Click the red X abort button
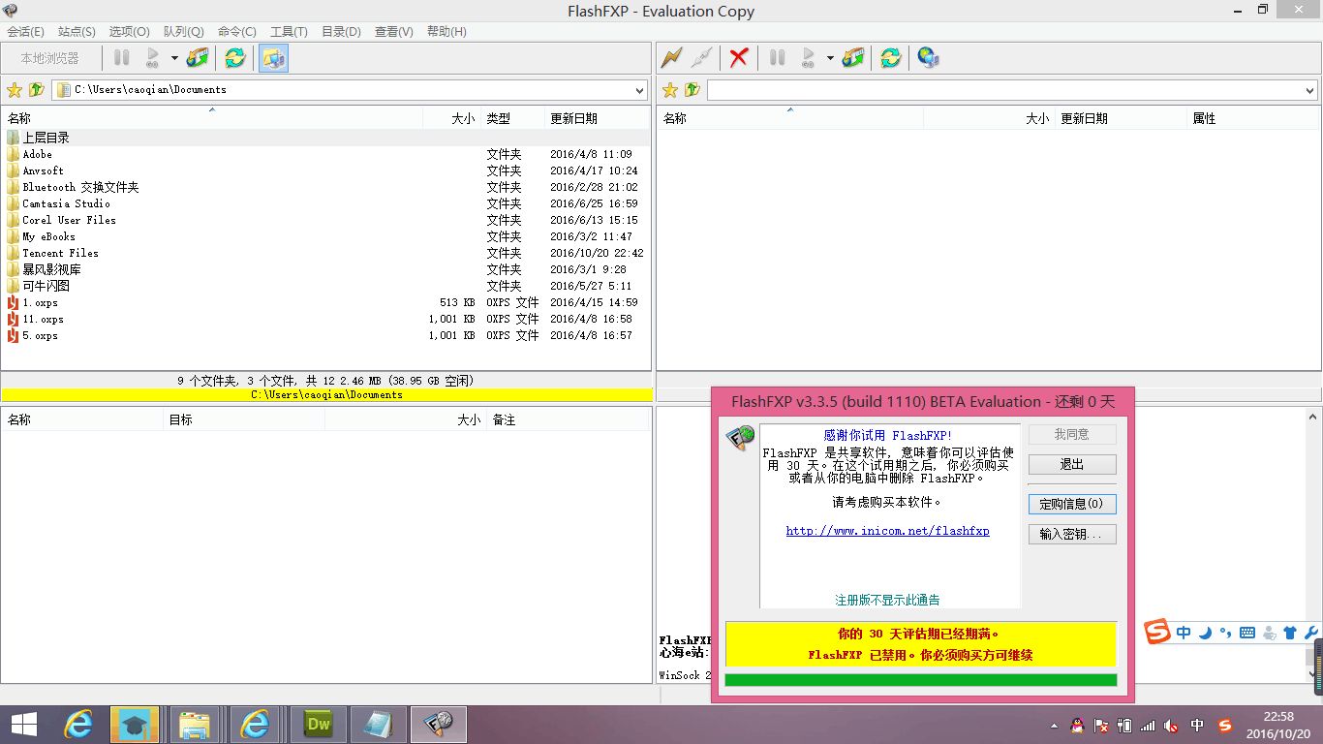The image size is (1323, 744). 739,58
